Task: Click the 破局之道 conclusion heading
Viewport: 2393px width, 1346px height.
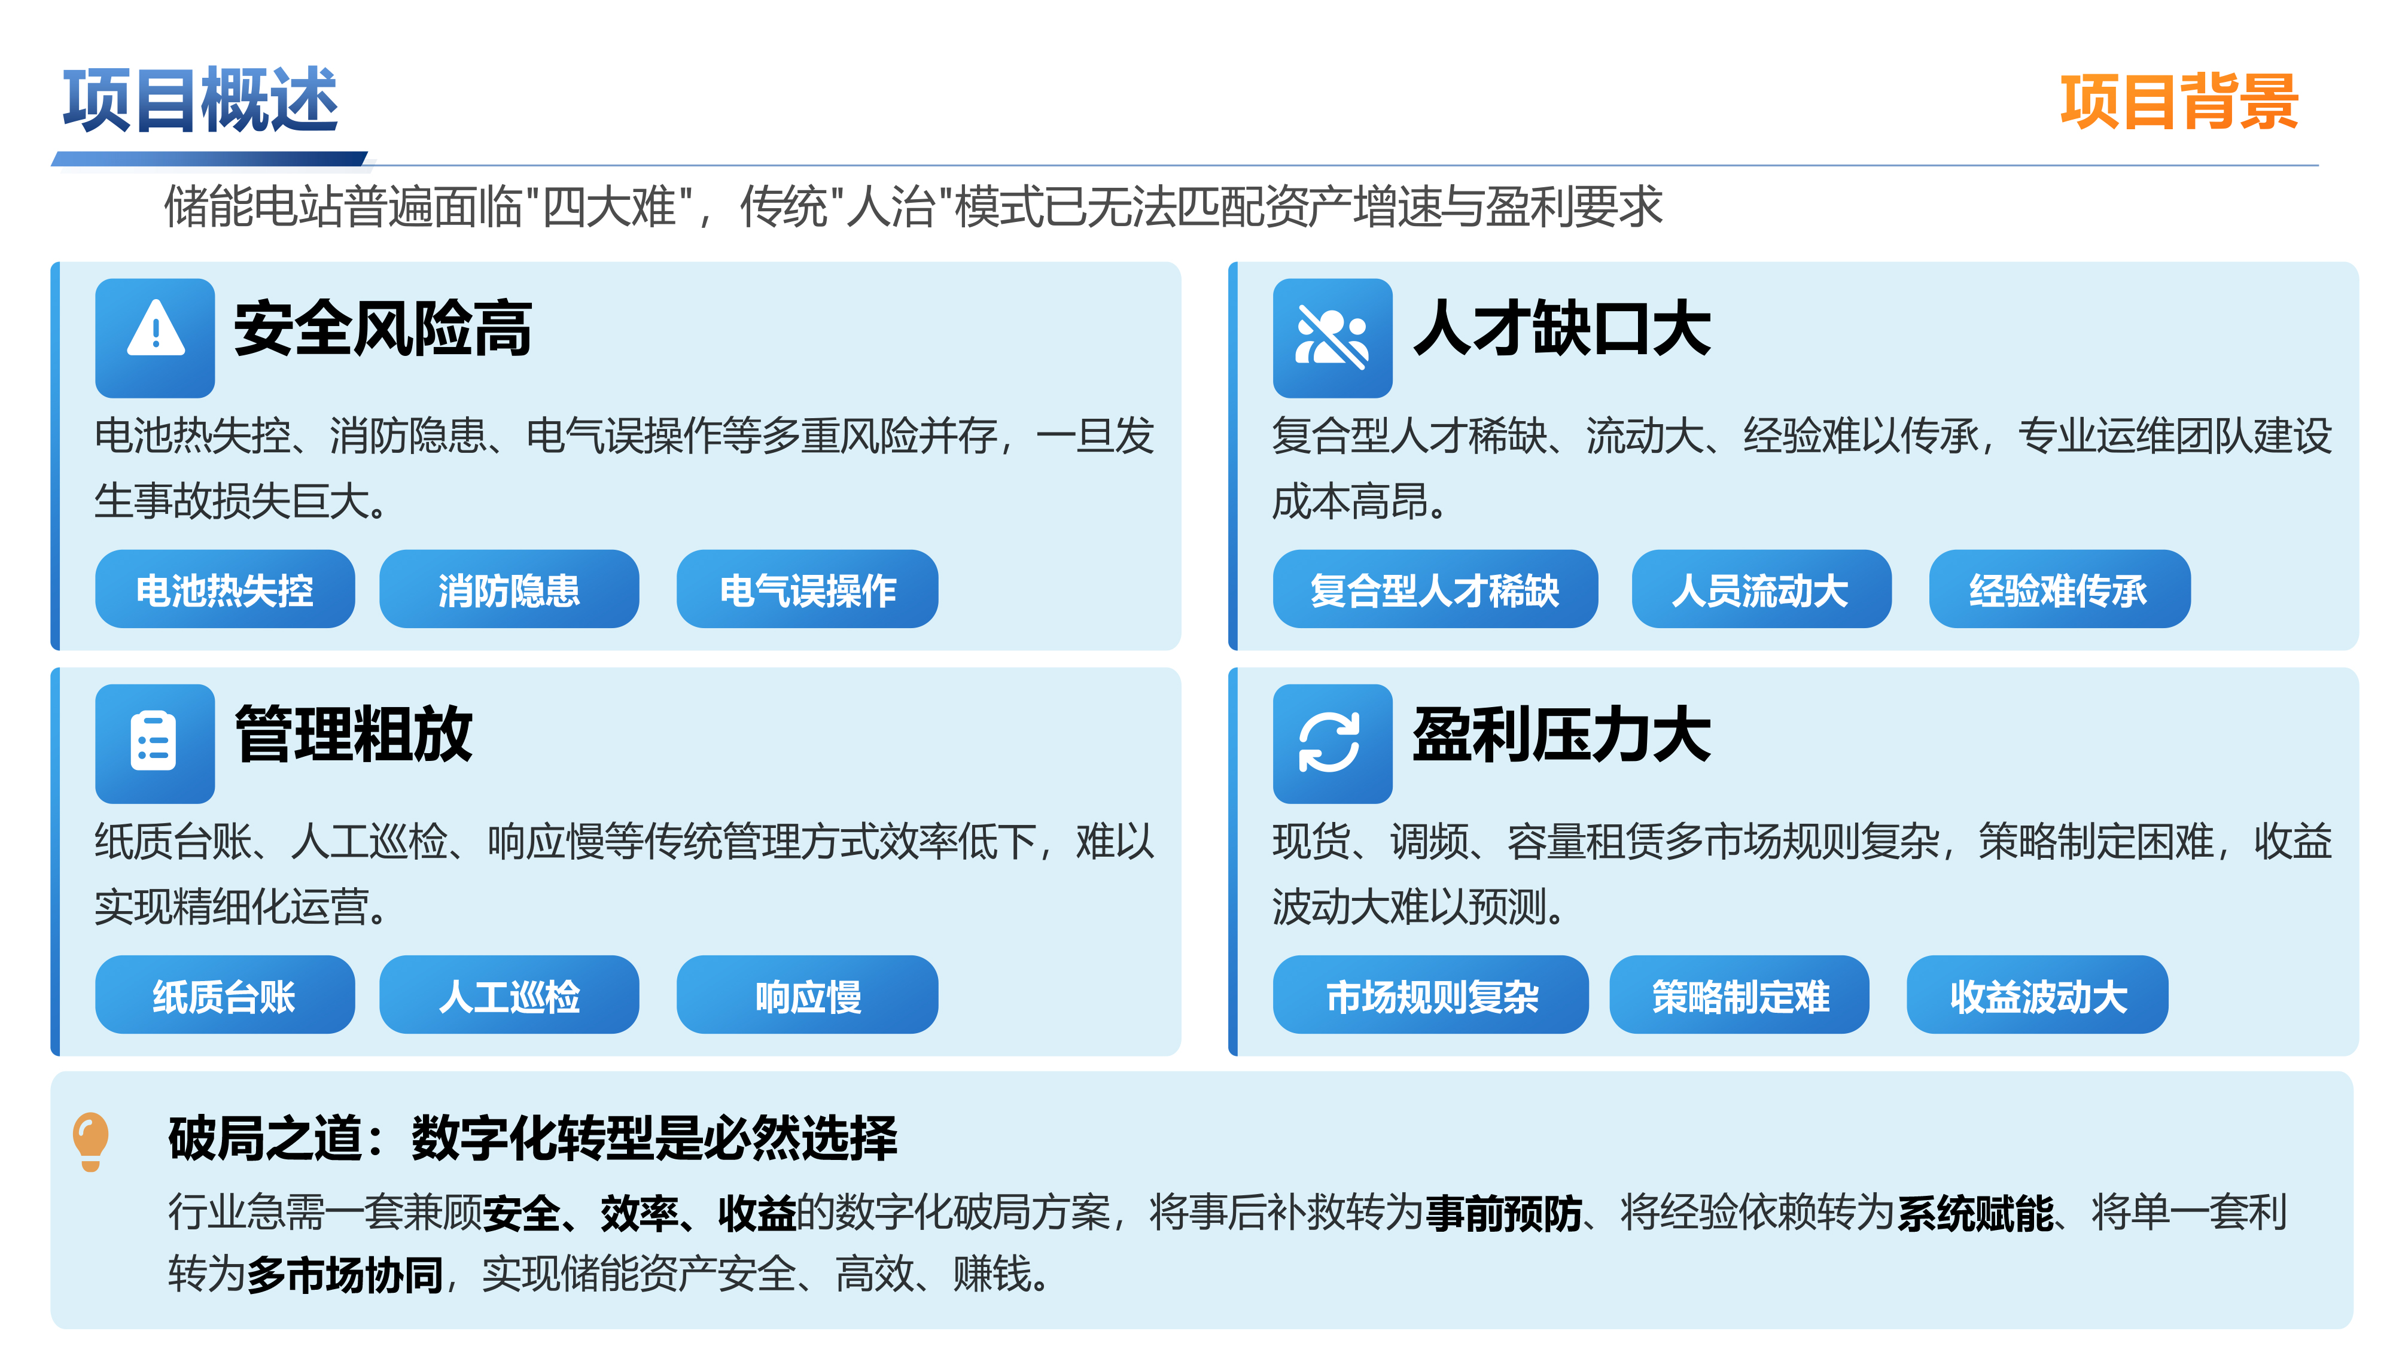Action: point(532,1138)
